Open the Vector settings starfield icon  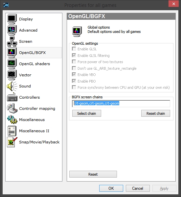tap(12, 75)
